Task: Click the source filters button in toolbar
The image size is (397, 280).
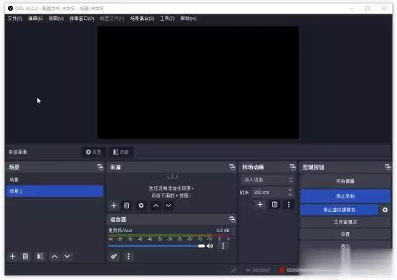Action: (x=121, y=152)
